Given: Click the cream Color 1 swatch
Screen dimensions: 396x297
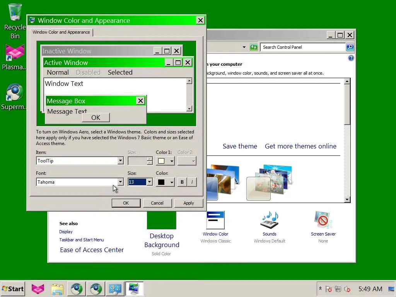Looking at the screenshot, I should pos(161,161).
